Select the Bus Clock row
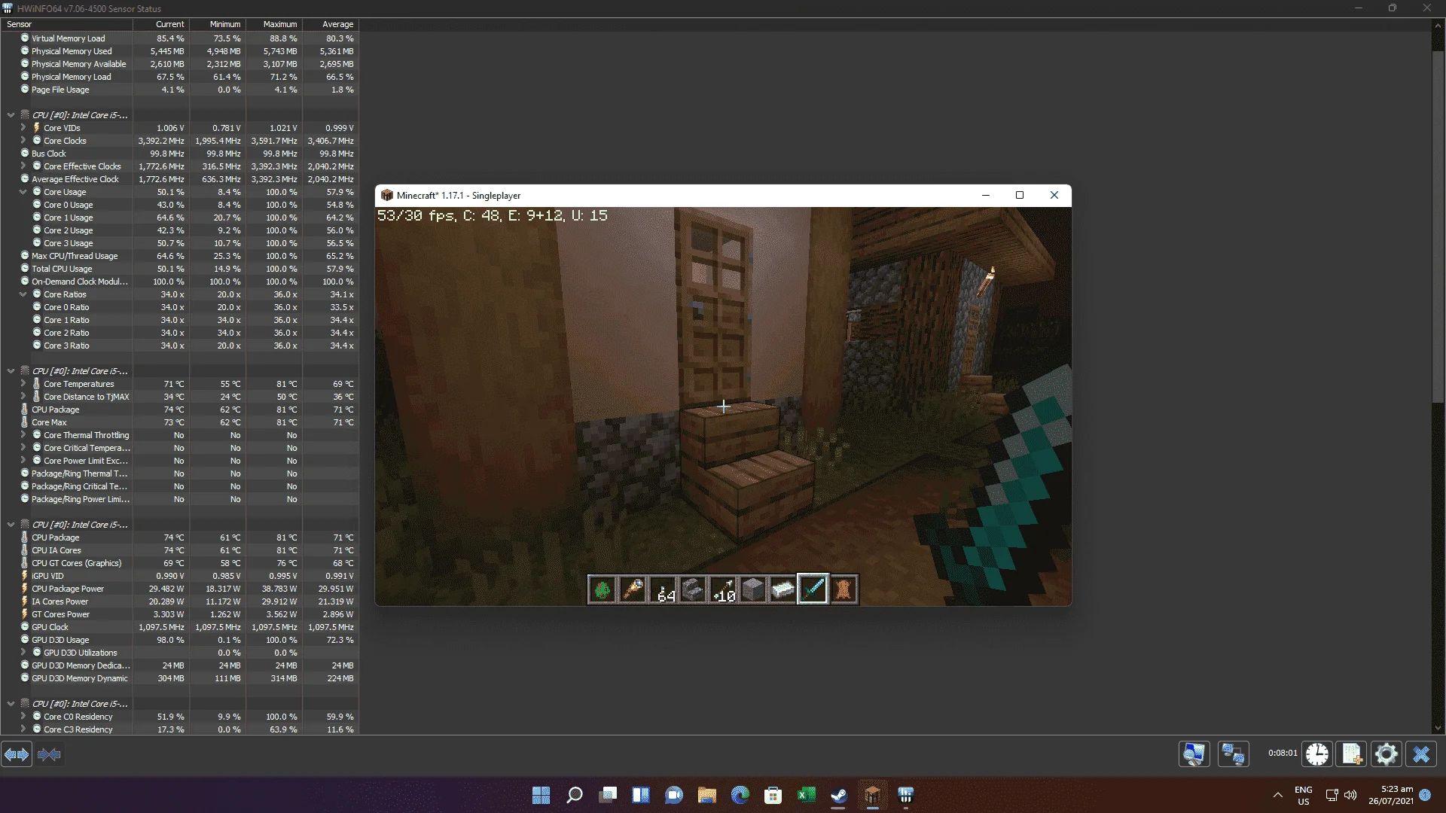 179,154
